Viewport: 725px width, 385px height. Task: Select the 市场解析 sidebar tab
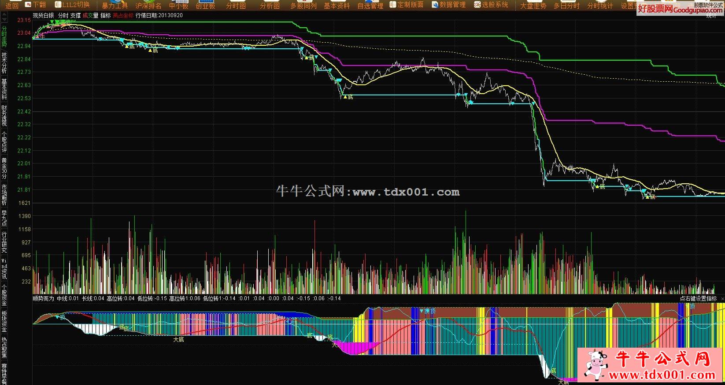[x=4, y=195]
